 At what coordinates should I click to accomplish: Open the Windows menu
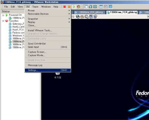click(46, 7)
